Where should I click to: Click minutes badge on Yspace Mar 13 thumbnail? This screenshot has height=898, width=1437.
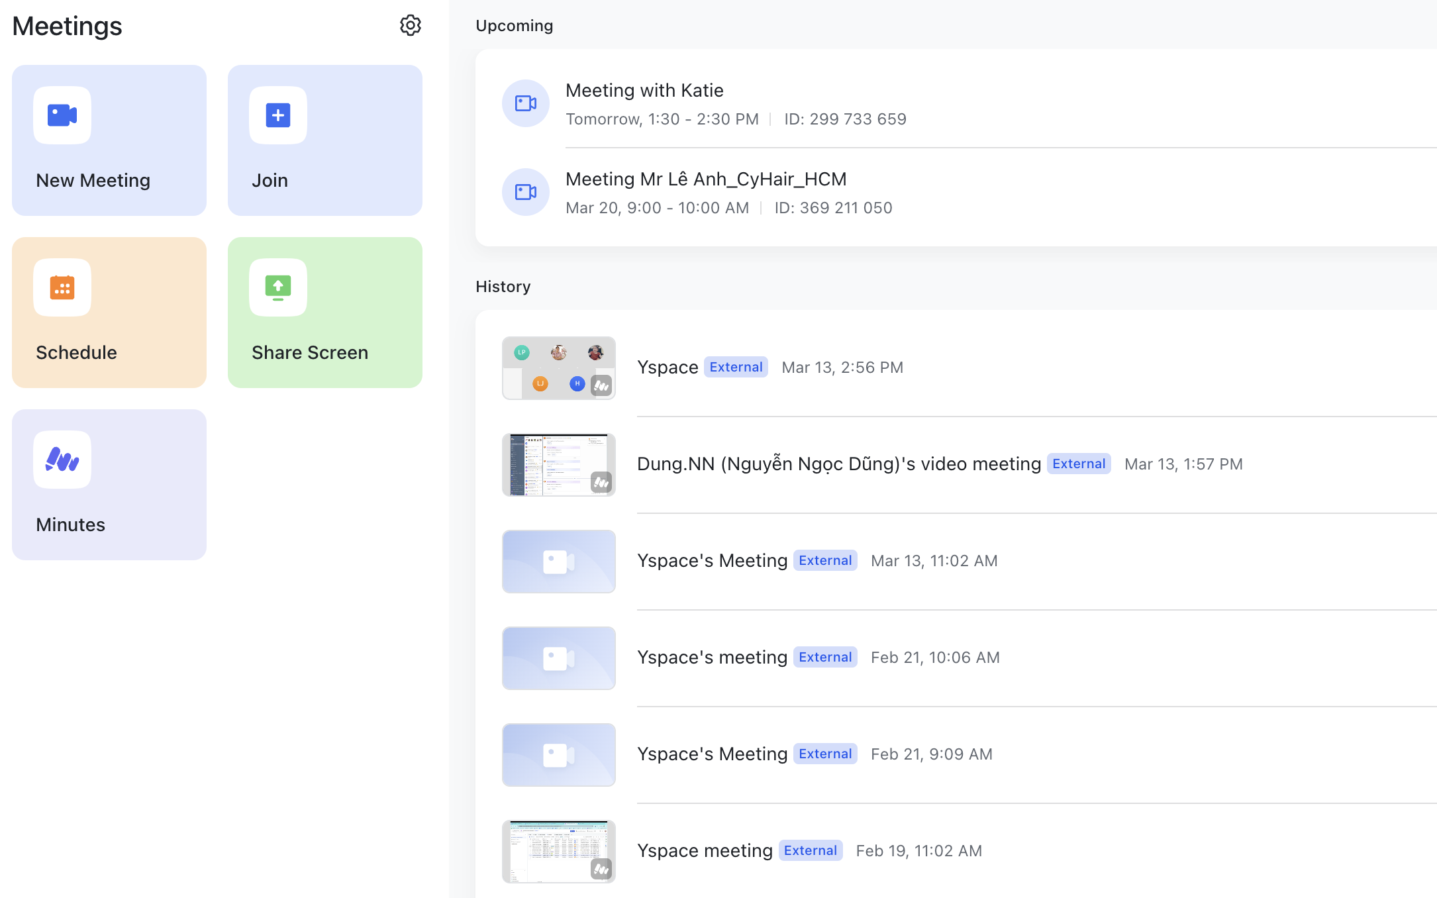[x=601, y=385]
